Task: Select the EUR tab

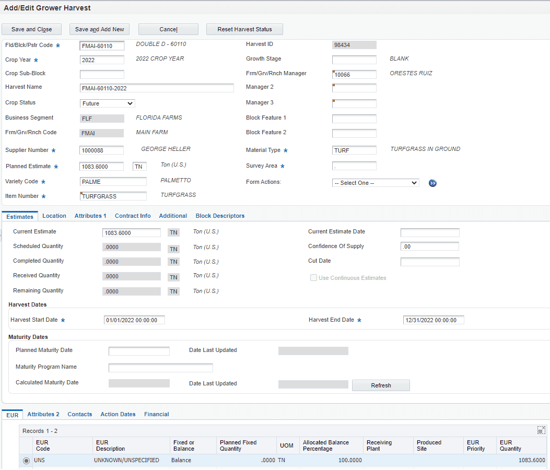Action: pos(13,415)
